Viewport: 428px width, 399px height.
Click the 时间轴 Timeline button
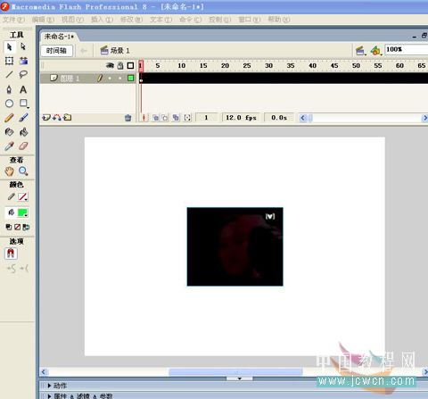[x=56, y=51]
